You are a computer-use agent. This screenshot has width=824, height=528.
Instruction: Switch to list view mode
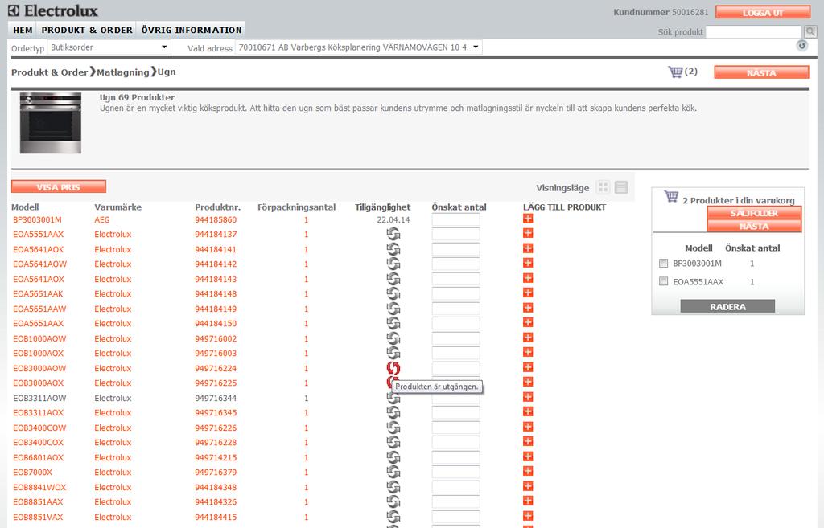click(621, 187)
